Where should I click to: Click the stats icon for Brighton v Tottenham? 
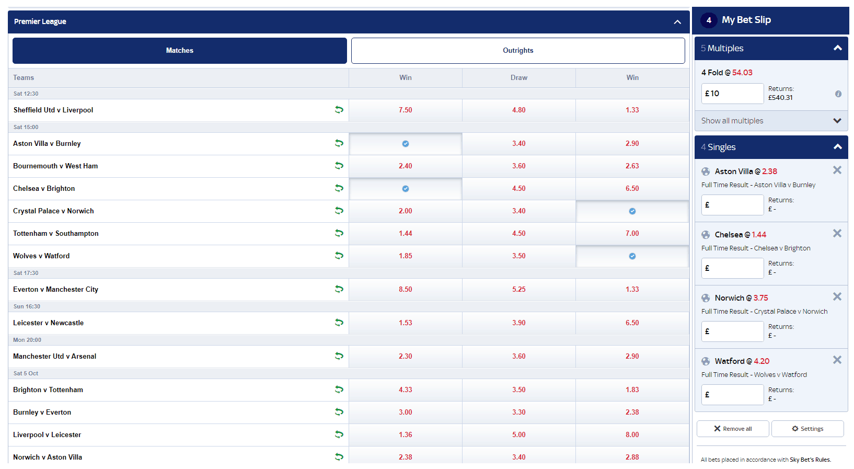tap(339, 390)
